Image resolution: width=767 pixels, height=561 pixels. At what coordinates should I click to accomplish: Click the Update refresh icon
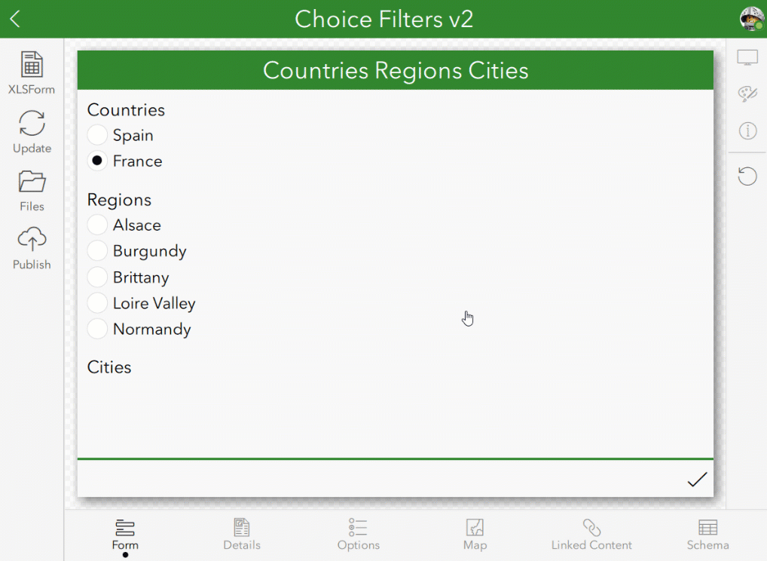(32, 124)
